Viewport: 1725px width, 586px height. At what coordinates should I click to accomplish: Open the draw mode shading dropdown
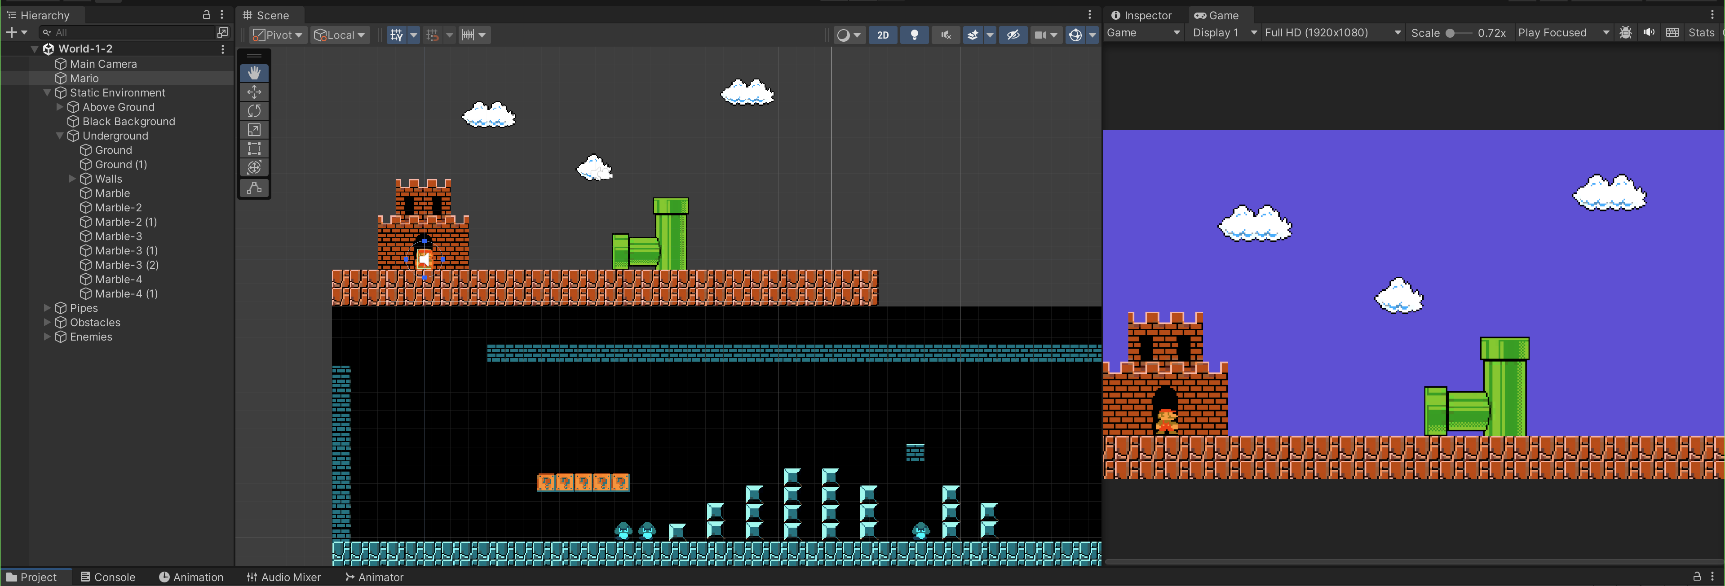[849, 35]
